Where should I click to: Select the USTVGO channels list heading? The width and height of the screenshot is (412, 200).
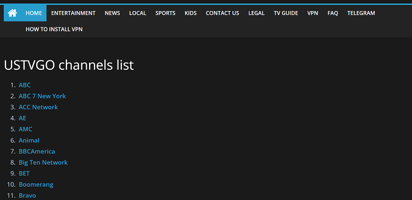click(x=69, y=65)
